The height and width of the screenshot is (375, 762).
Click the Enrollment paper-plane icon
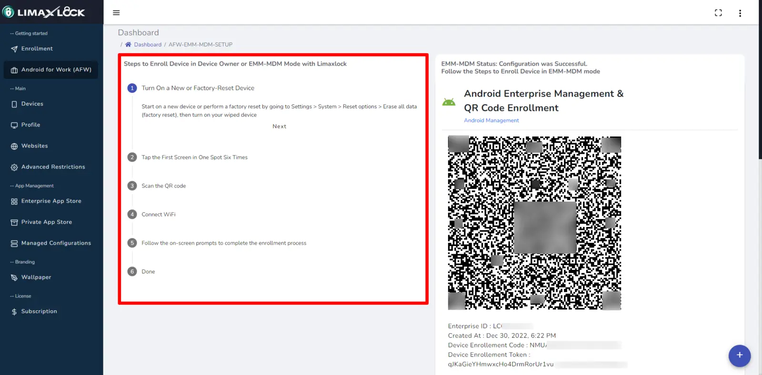click(x=14, y=49)
